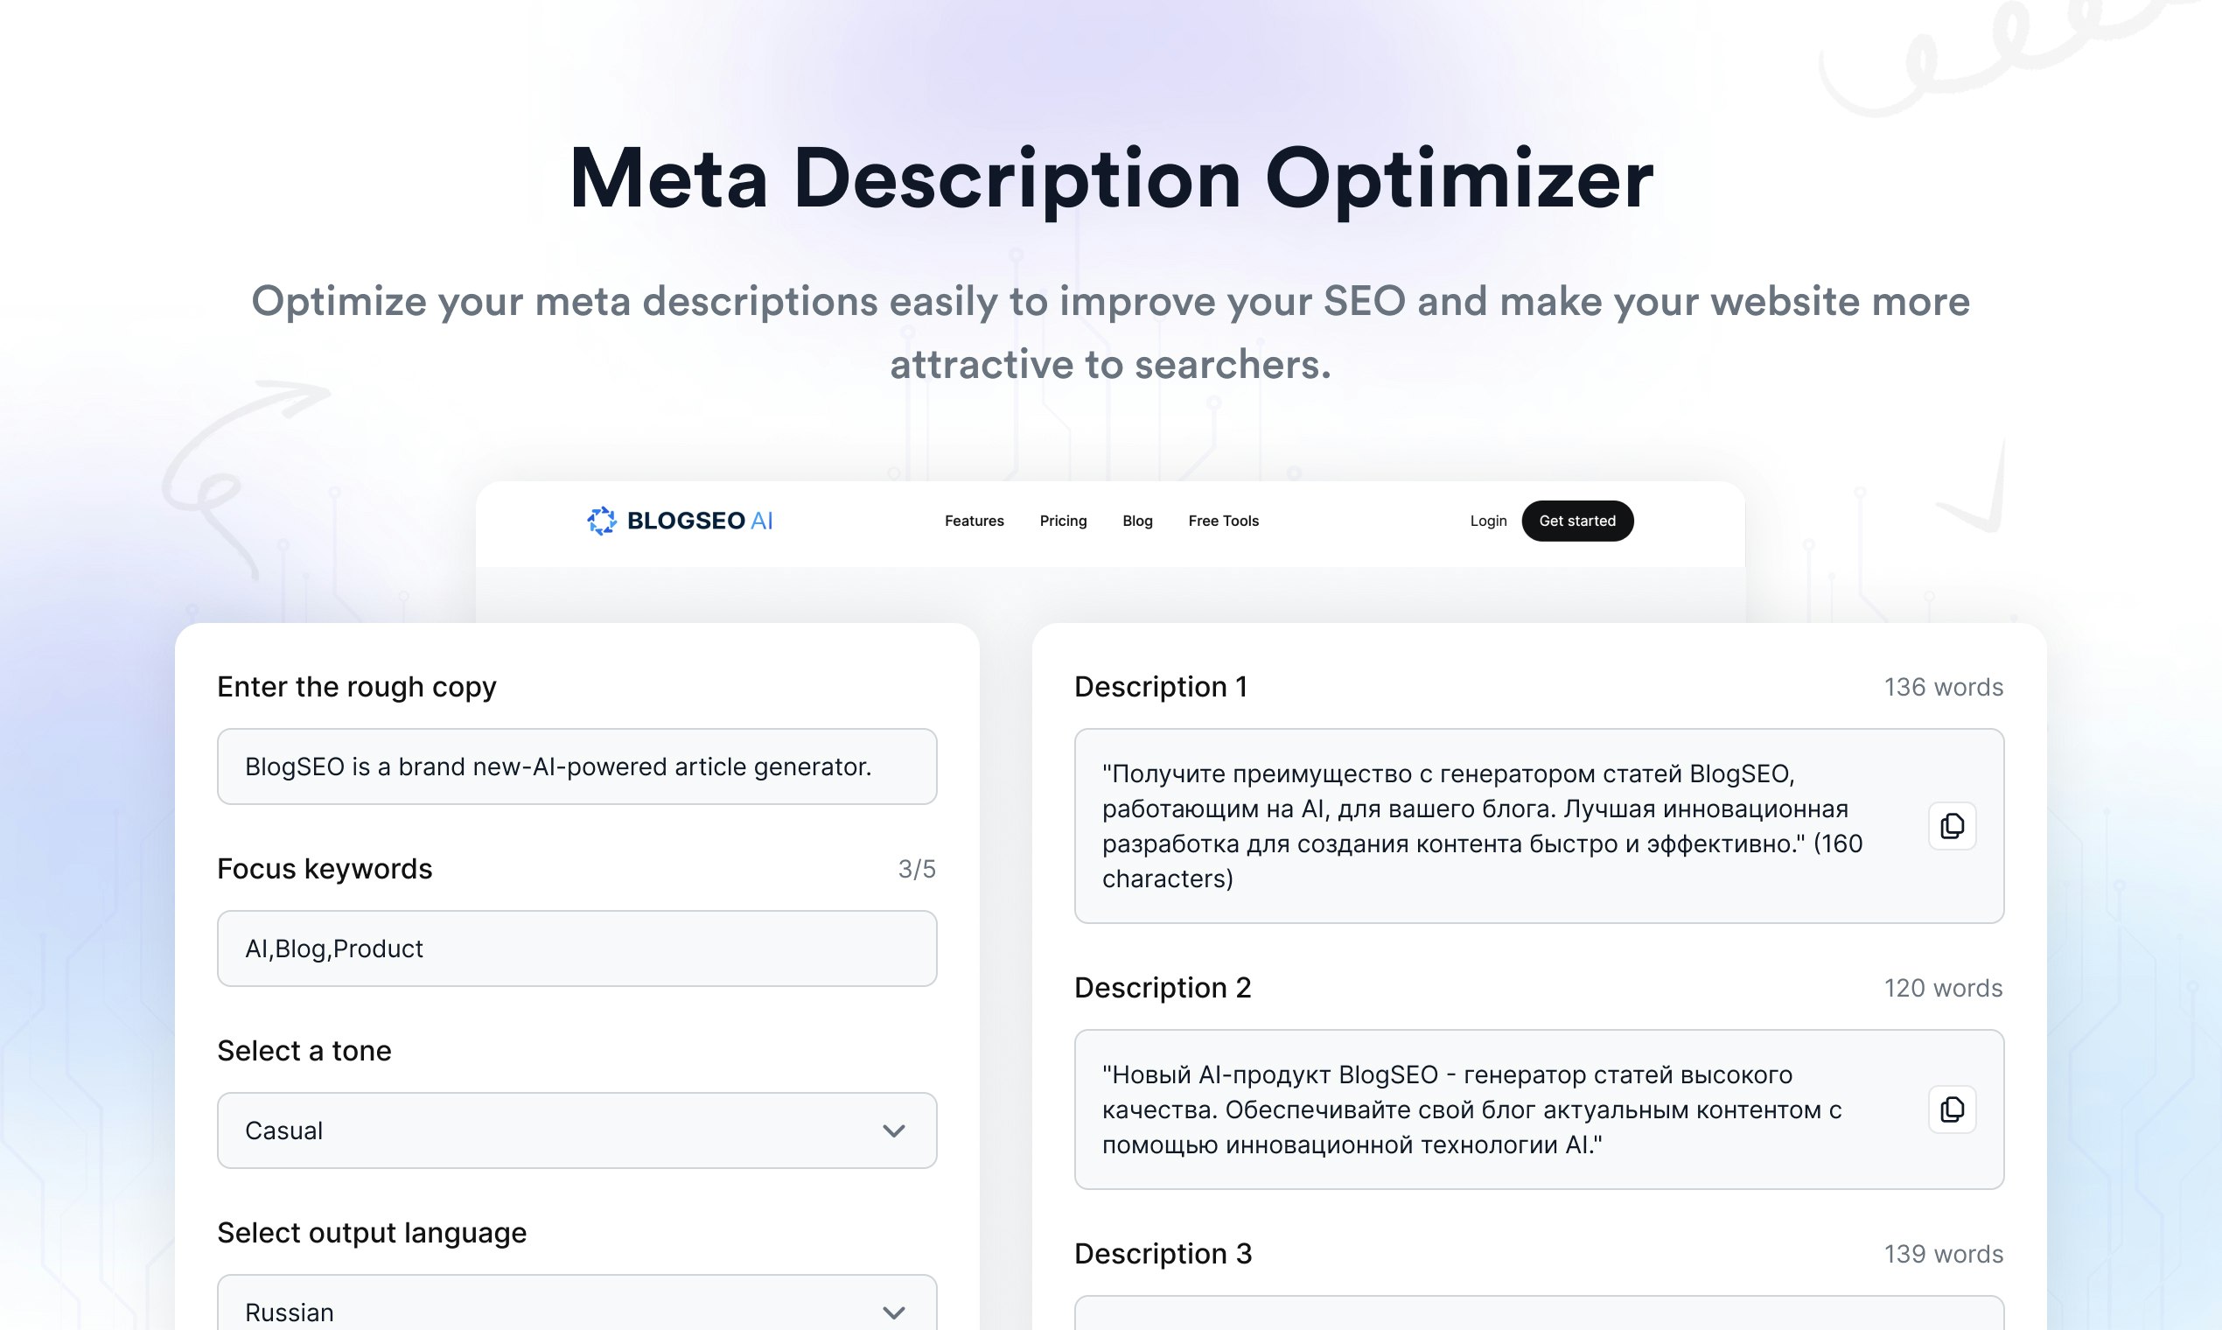This screenshot has height=1330, width=2222.
Task: Click the Description 3 heading
Action: 1163,1253
